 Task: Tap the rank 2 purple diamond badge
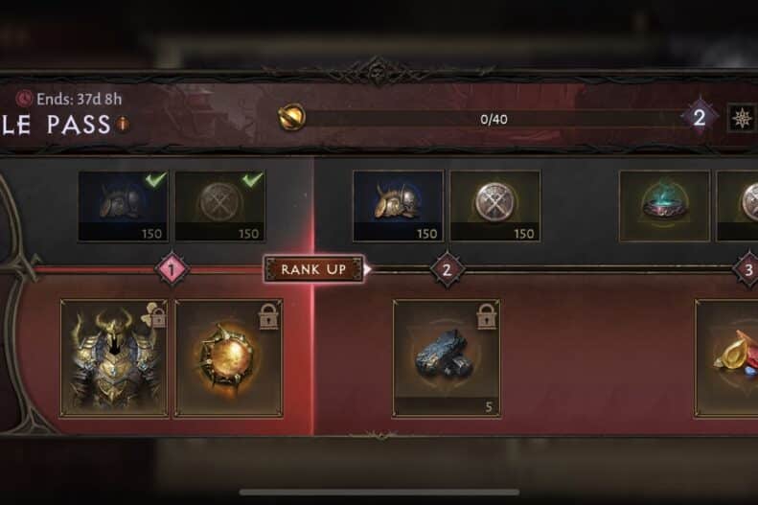tap(699, 118)
